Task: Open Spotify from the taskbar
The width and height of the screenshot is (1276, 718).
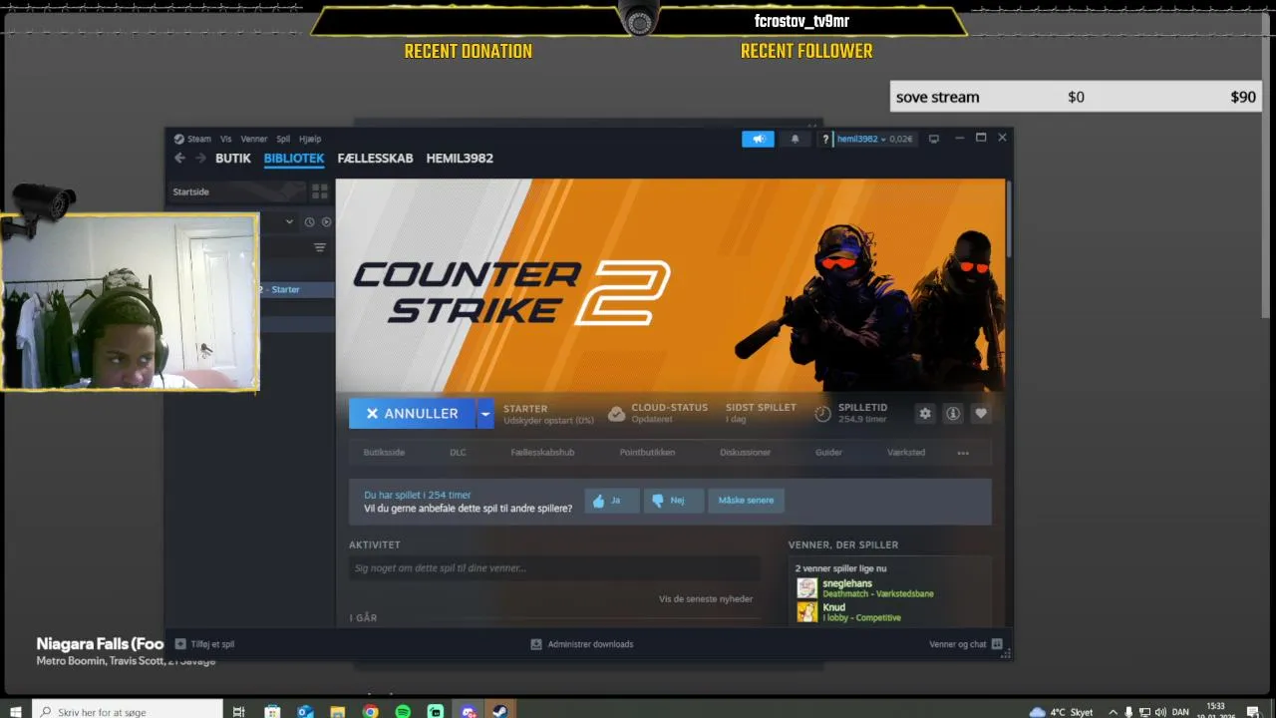Action: coord(403,711)
